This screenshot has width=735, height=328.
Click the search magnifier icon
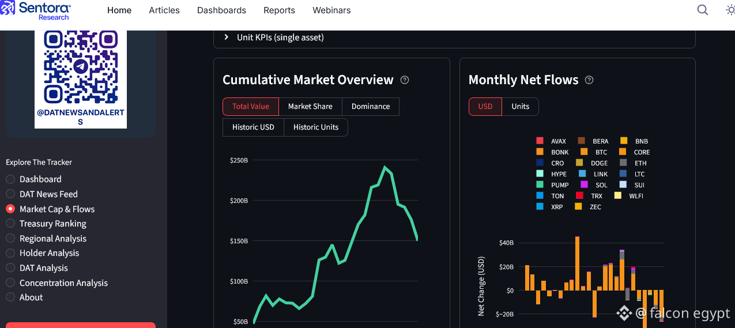pyautogui.click(x=702, y=10)
